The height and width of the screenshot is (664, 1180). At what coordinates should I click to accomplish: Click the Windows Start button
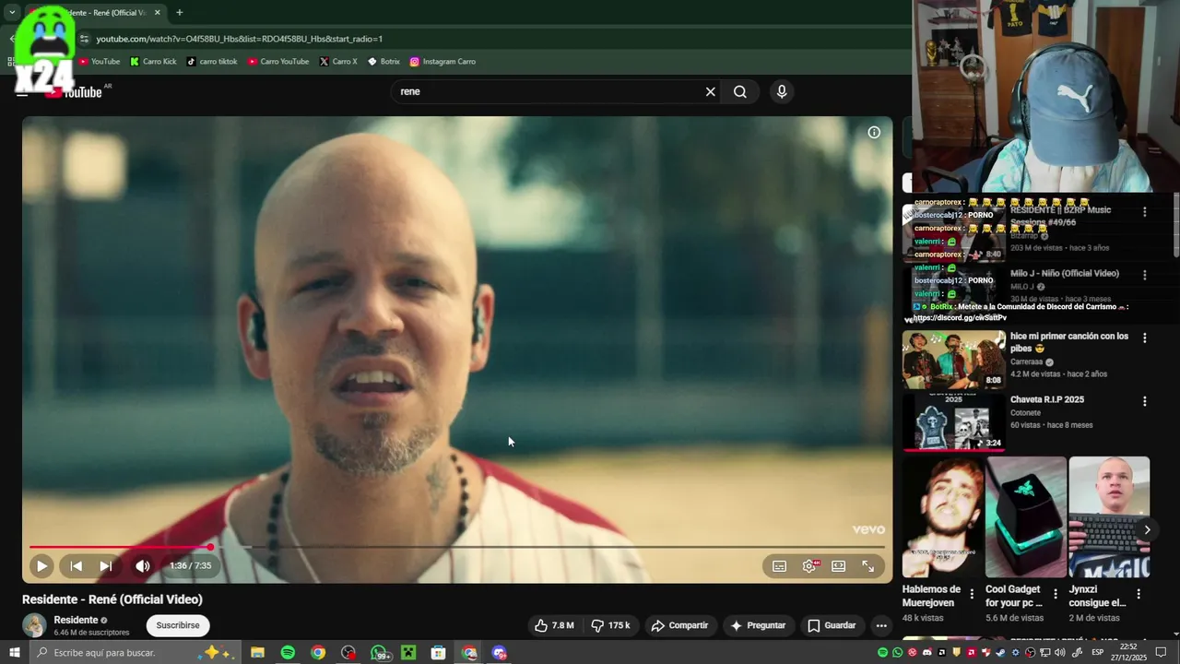pos(15,653)
